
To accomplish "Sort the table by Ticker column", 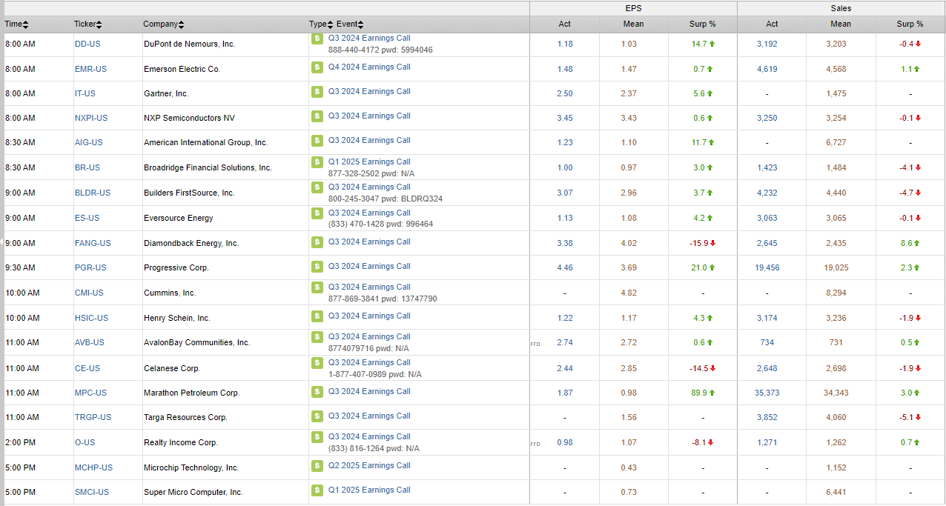I will (88, 24).
